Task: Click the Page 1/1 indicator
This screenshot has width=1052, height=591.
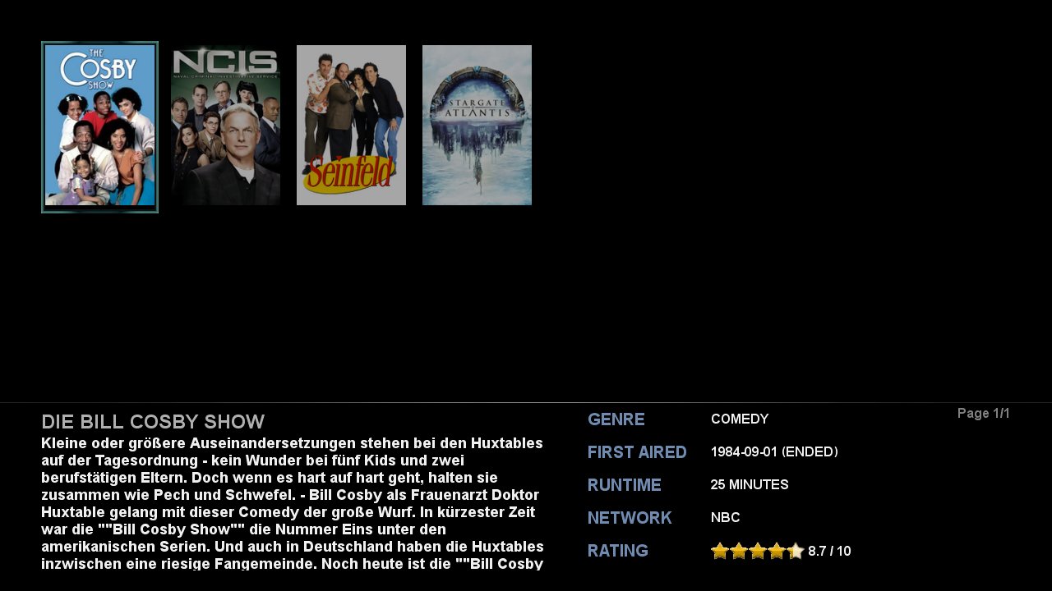Action: coord(984,414)
